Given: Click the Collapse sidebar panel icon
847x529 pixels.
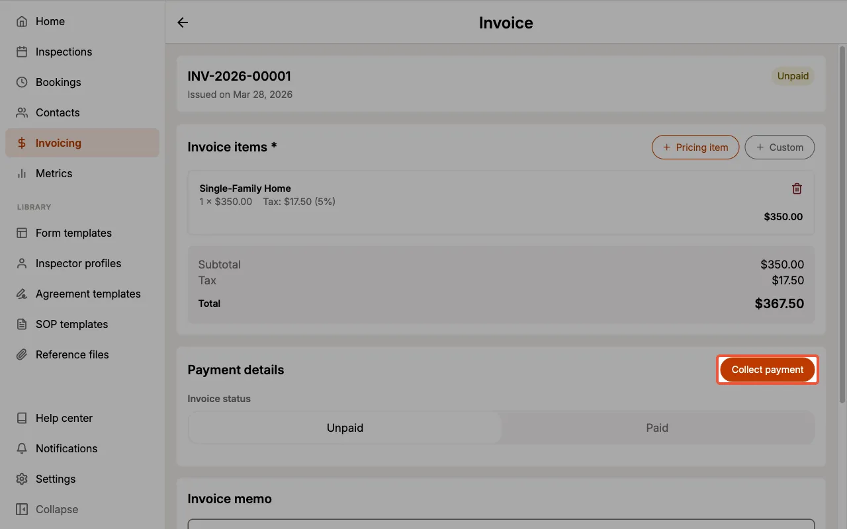Looking at the screenshot, I should (22, 509).
